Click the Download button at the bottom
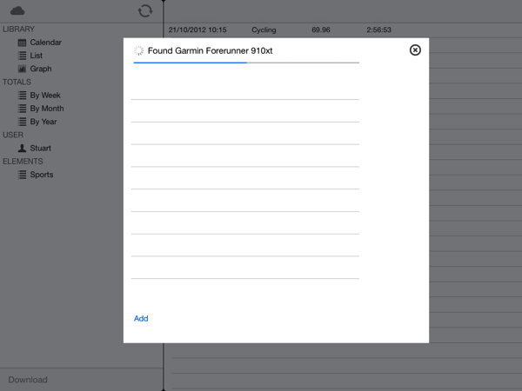This screenshot has width=522, height=391. pyautogui.click(x=28, y=380)
